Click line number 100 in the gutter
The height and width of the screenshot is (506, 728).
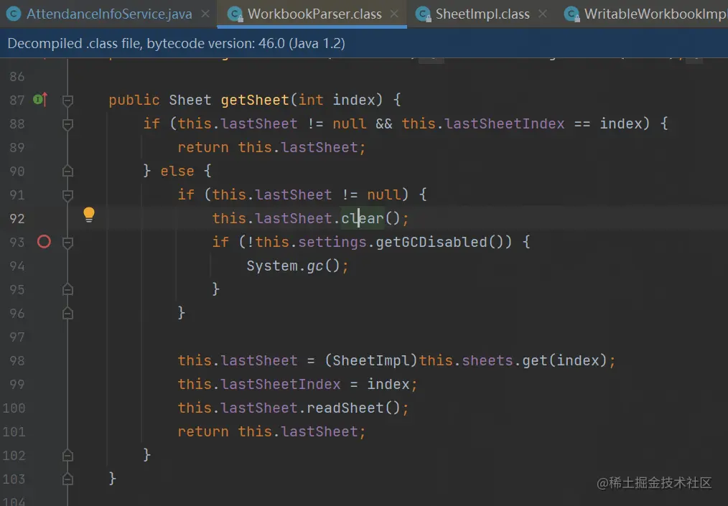point(14,408)
